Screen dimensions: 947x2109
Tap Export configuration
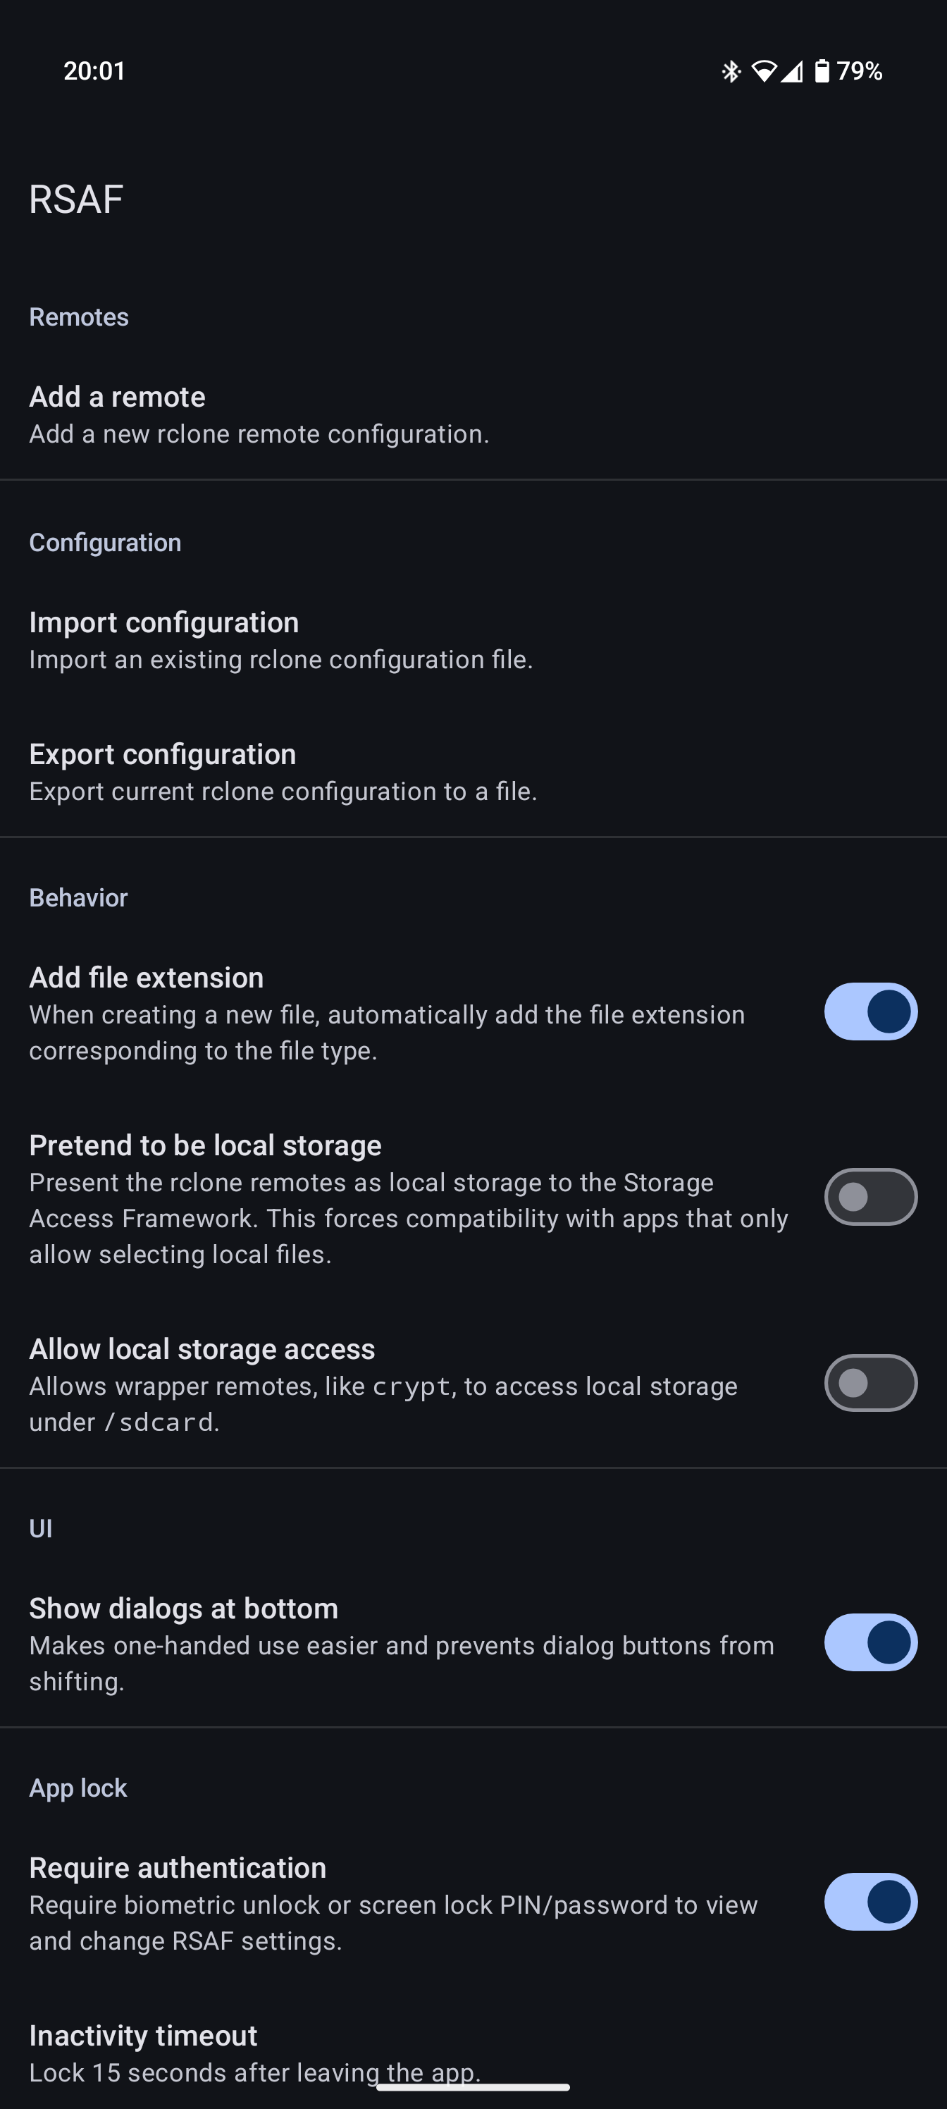pyautogui.click(x=283, y=771)
